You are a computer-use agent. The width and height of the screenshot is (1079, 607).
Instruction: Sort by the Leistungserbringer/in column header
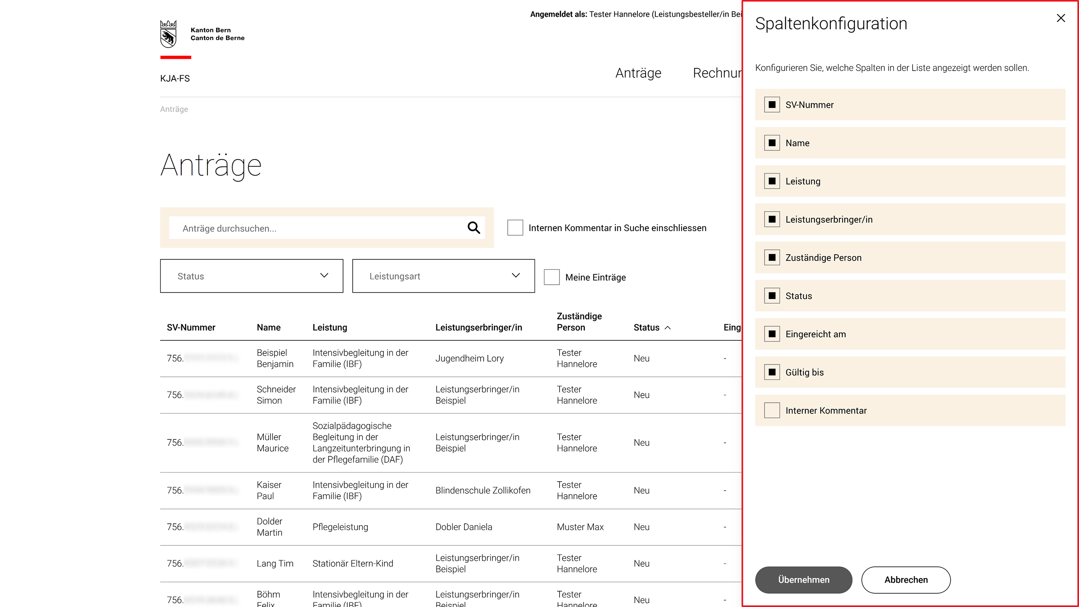[x=478, y=328]
